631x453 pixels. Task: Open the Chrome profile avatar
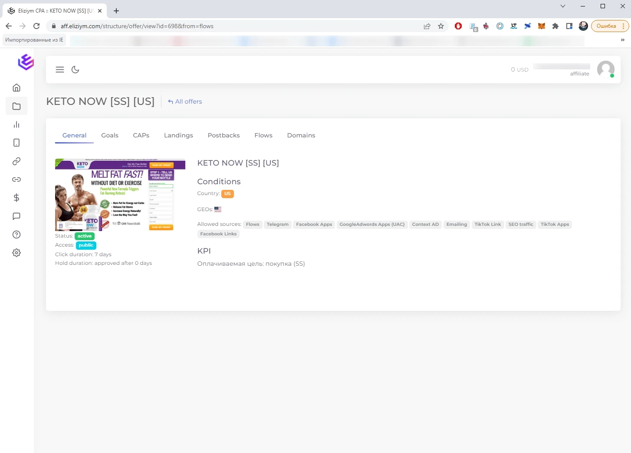583,26
